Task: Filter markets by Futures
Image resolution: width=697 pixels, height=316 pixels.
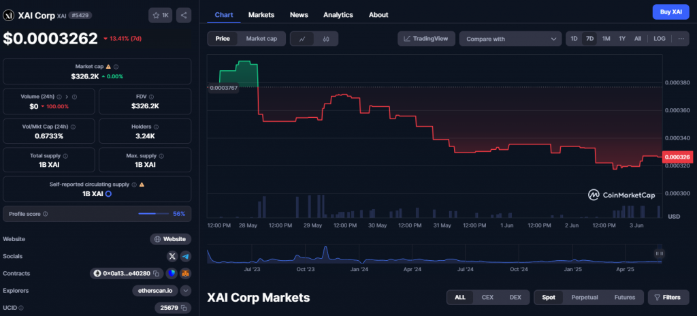Action: (625, 298)
